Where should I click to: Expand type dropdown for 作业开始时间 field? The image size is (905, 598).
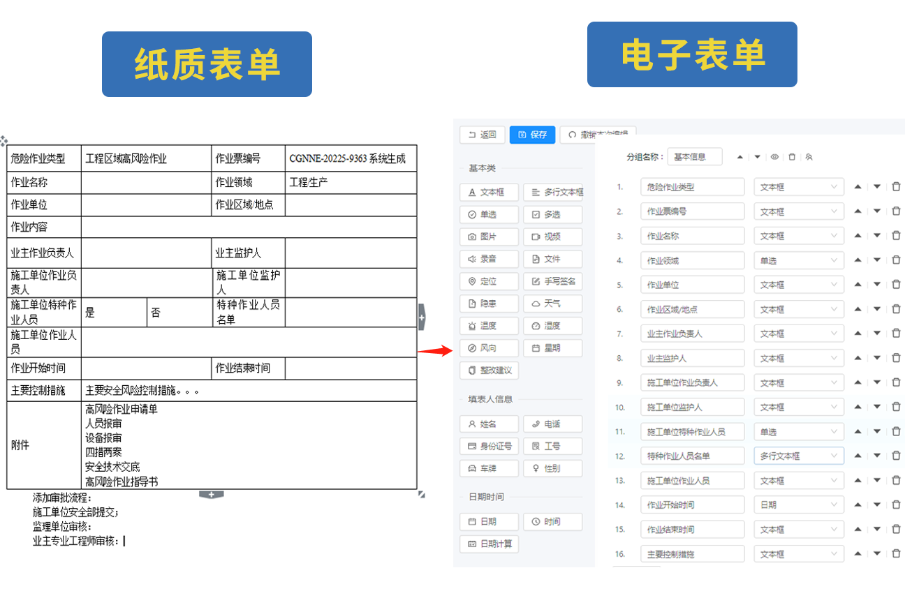coord(798,505)
